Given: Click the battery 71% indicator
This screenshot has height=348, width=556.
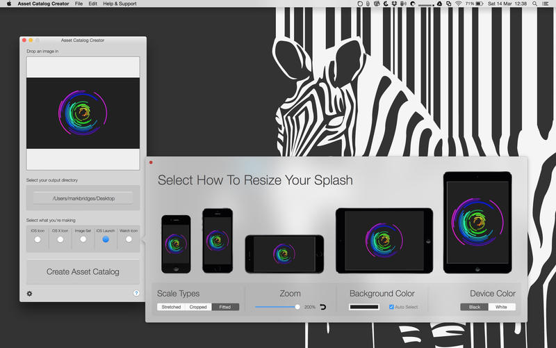Looking at the screenshot, I should pos(475,3).
